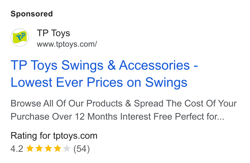
Task: Click the Lowest Ever Prices on Swings line
Action: (99, 82)
